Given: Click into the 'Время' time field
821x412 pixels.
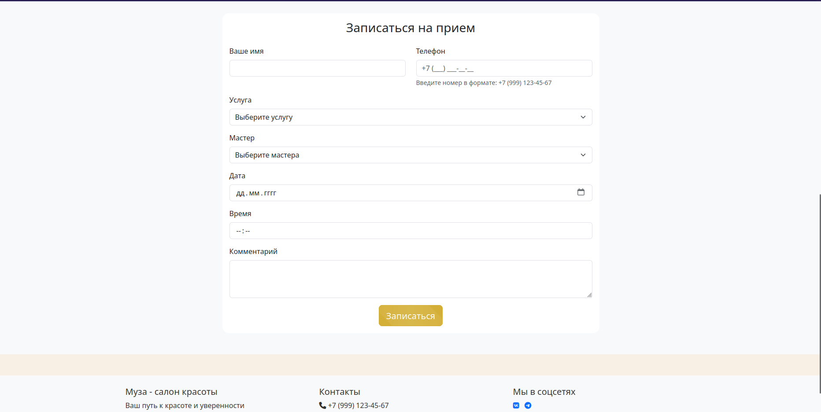Looking at the screenshot, I should tap(410, 231).
